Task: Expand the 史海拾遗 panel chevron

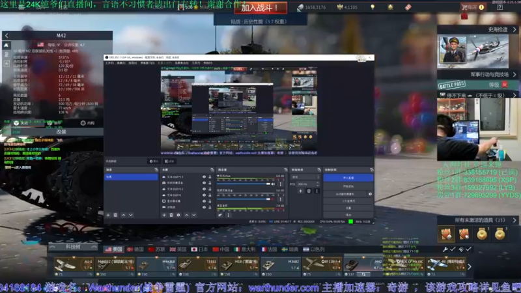Action: [514, 29]
